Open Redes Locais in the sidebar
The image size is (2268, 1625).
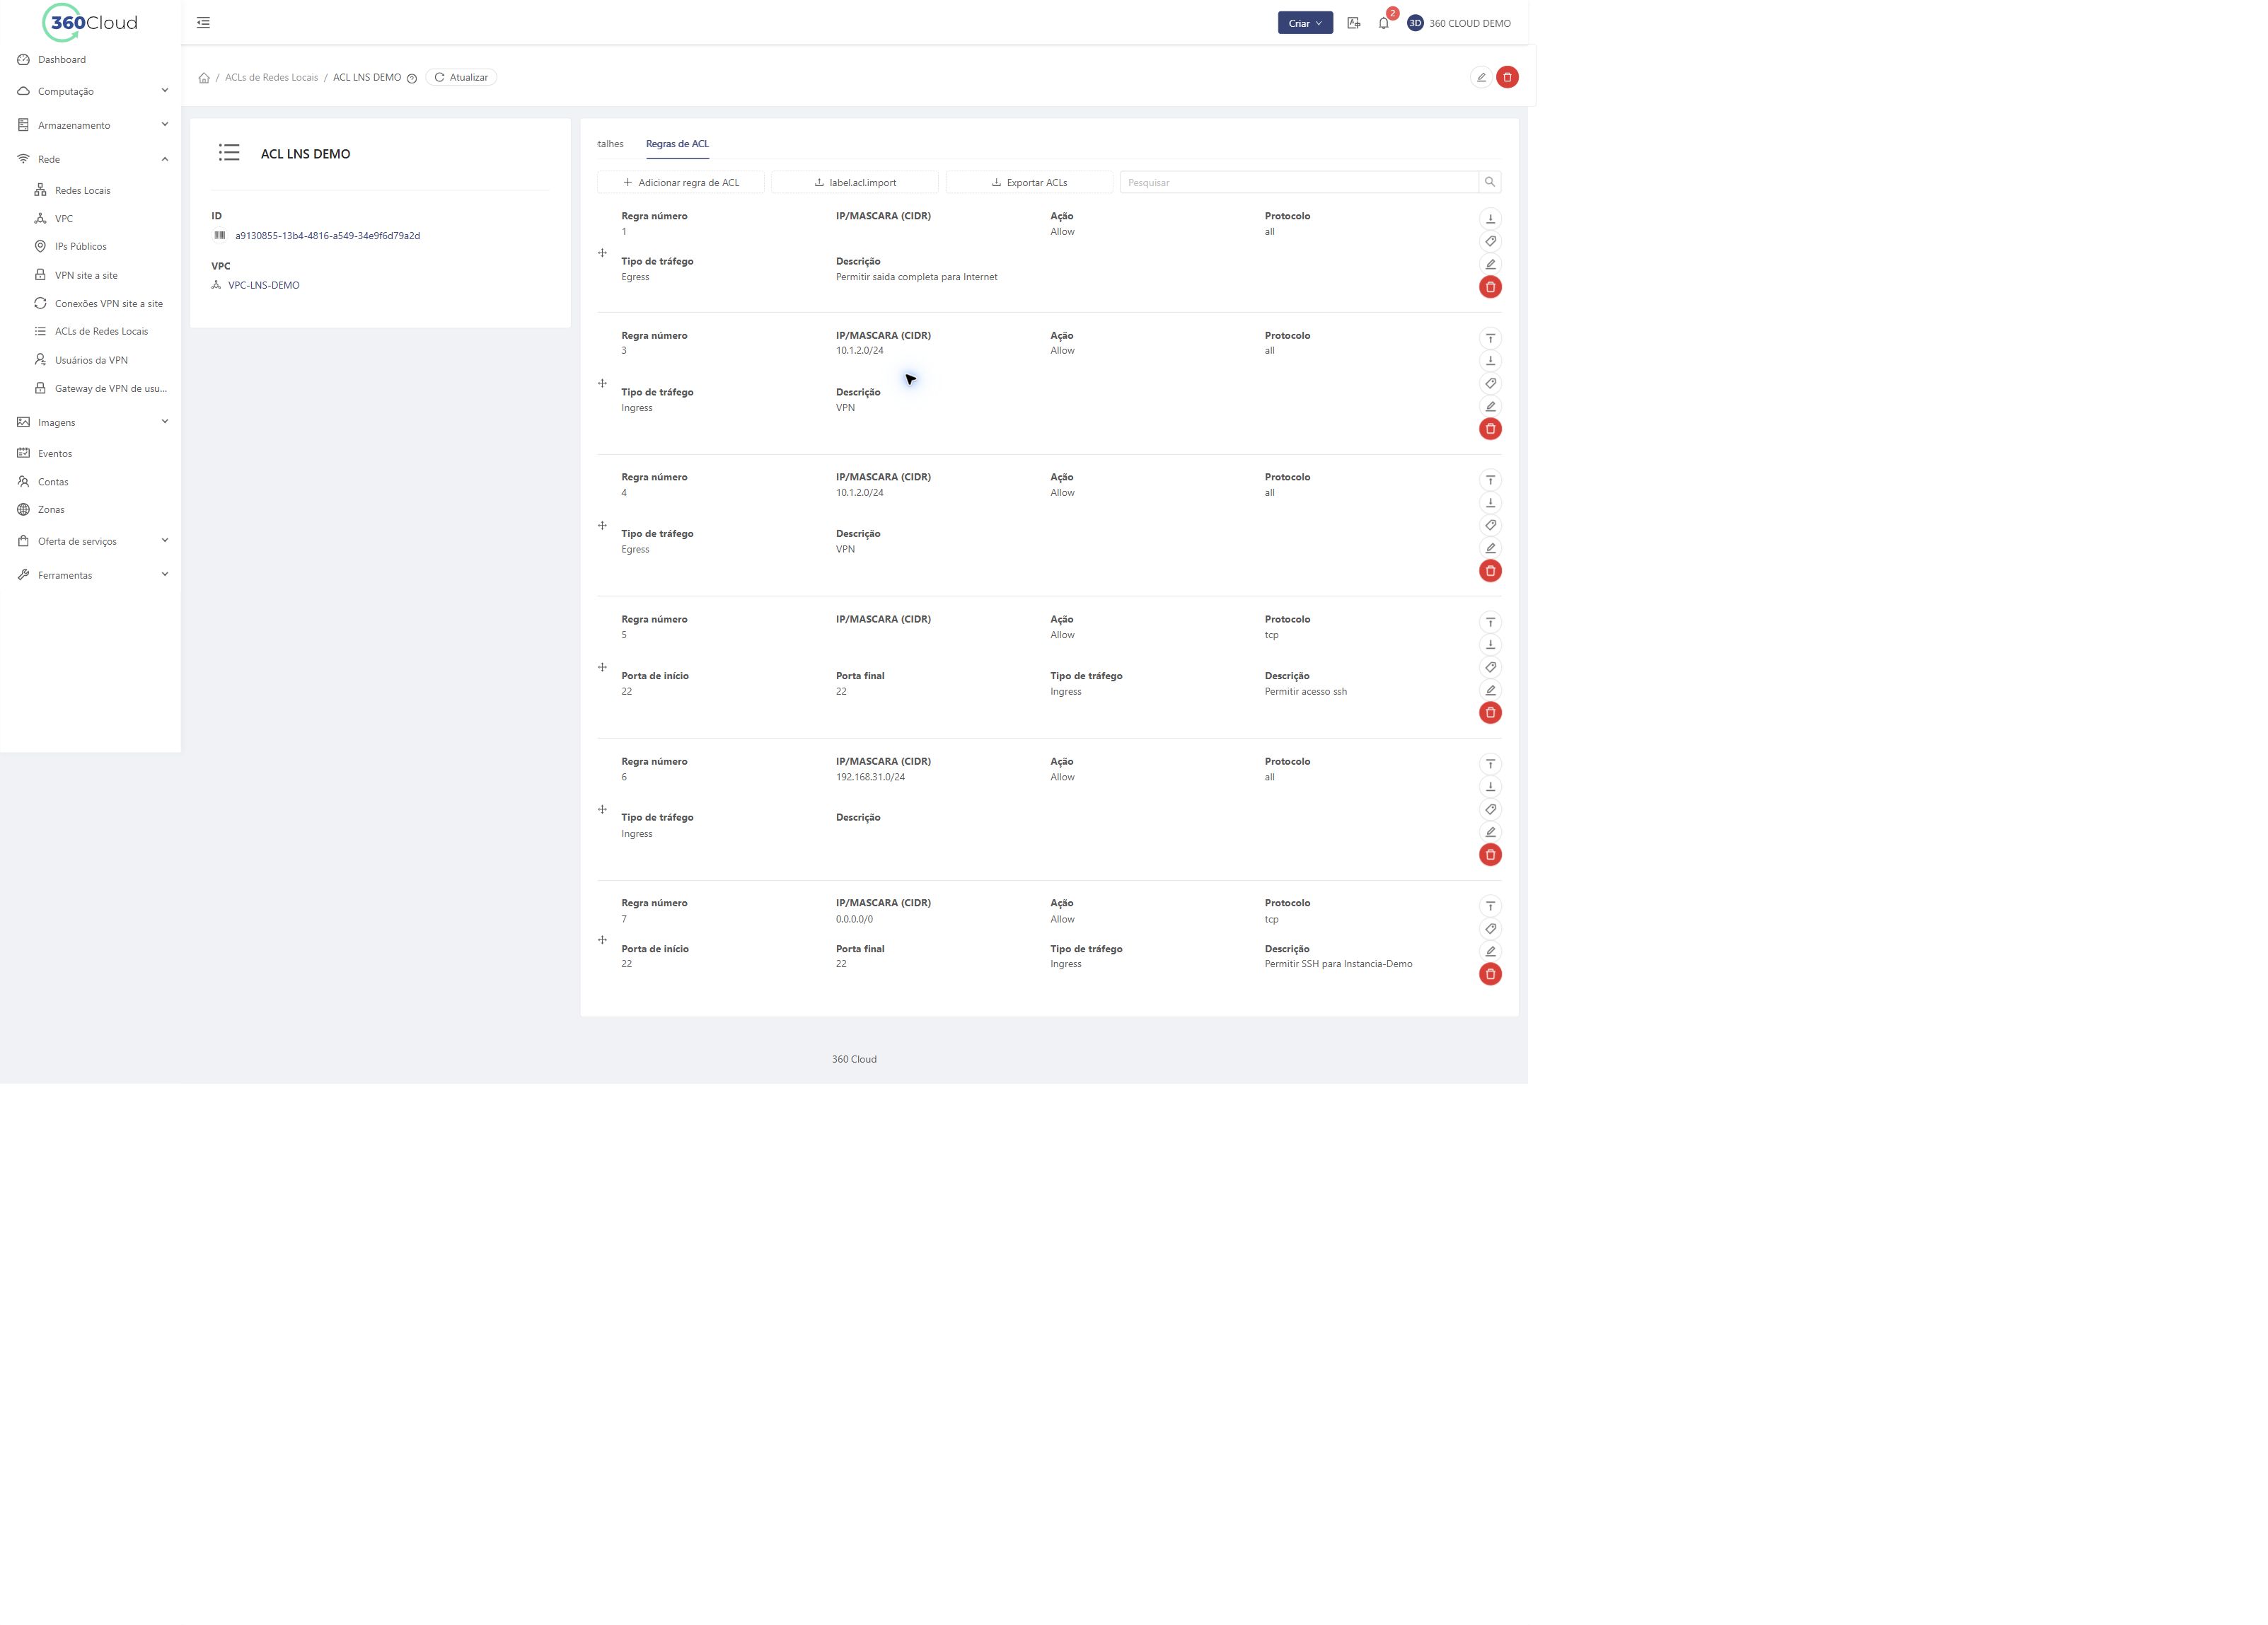tap(83, 190)
